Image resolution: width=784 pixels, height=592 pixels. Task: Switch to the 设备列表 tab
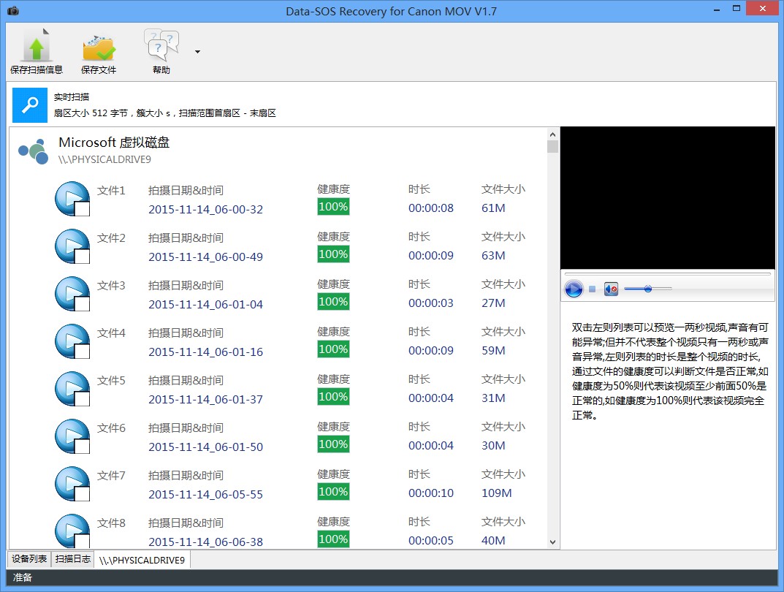pos(29,559)
